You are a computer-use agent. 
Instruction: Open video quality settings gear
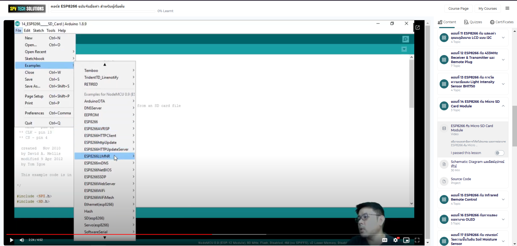coord(395,240)
